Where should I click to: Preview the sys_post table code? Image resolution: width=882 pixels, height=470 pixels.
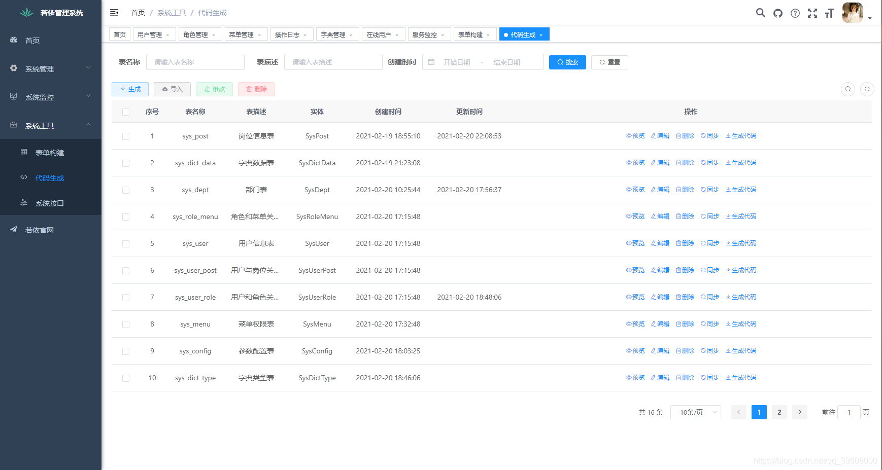(x=635, y=136)
